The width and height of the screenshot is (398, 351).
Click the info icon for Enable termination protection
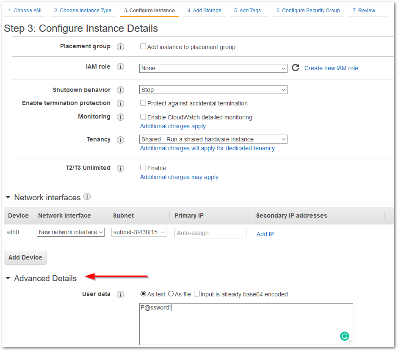(120, 103)
